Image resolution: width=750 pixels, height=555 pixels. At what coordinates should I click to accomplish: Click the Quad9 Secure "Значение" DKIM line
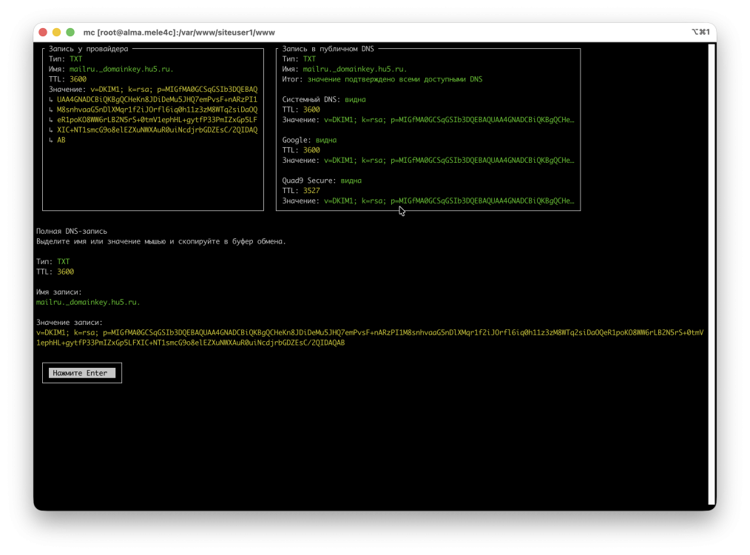pos(428,201)
